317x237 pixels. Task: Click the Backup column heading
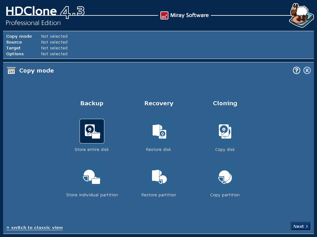pyautogui.click(x=92, y=103)
